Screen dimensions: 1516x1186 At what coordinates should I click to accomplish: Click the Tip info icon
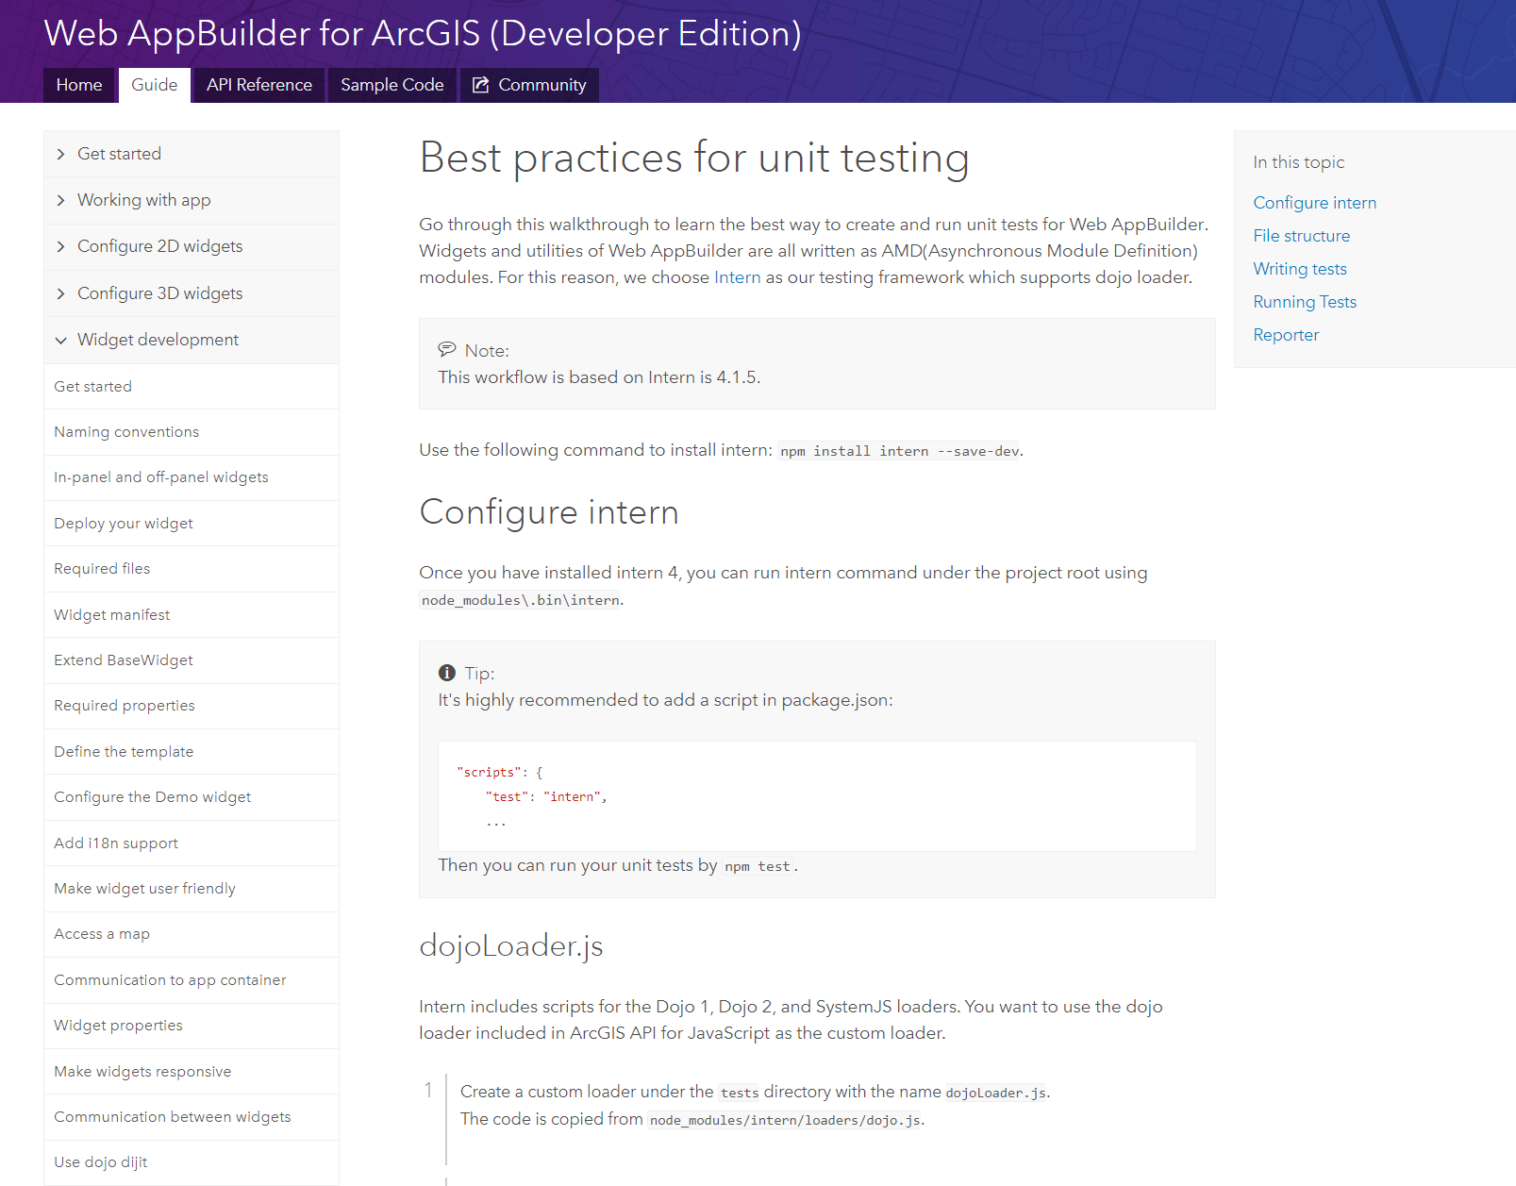pyautogui.click(x=447, y=673)
